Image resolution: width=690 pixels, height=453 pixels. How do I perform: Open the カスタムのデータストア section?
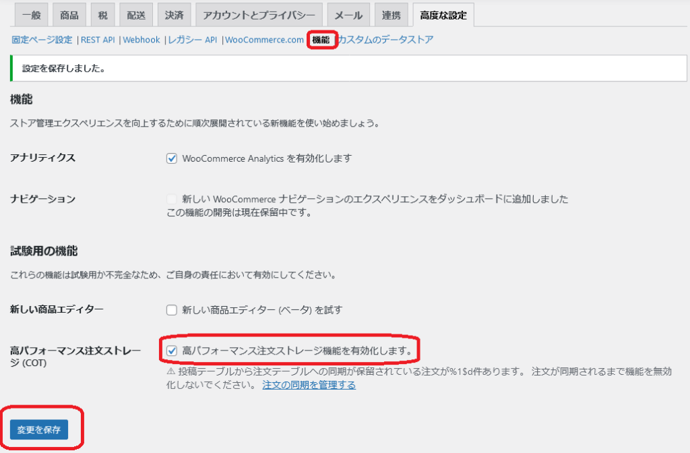385,40
